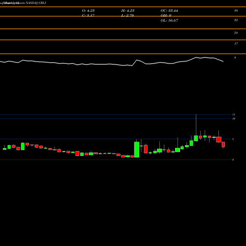Click the 'OH: 0' reading
This screenshot has width=246, height=246.
166,16
